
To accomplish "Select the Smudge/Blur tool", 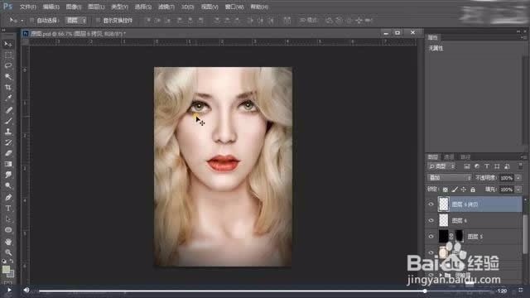I will click(8, 175).
